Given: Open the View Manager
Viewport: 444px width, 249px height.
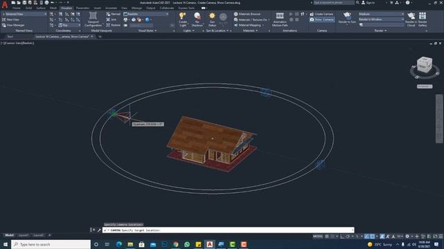Looking at the screenshot, I should 13,25.
